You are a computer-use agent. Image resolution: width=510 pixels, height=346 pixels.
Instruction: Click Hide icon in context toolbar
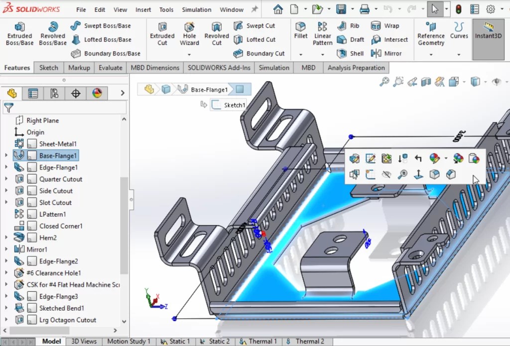[386, 174]
